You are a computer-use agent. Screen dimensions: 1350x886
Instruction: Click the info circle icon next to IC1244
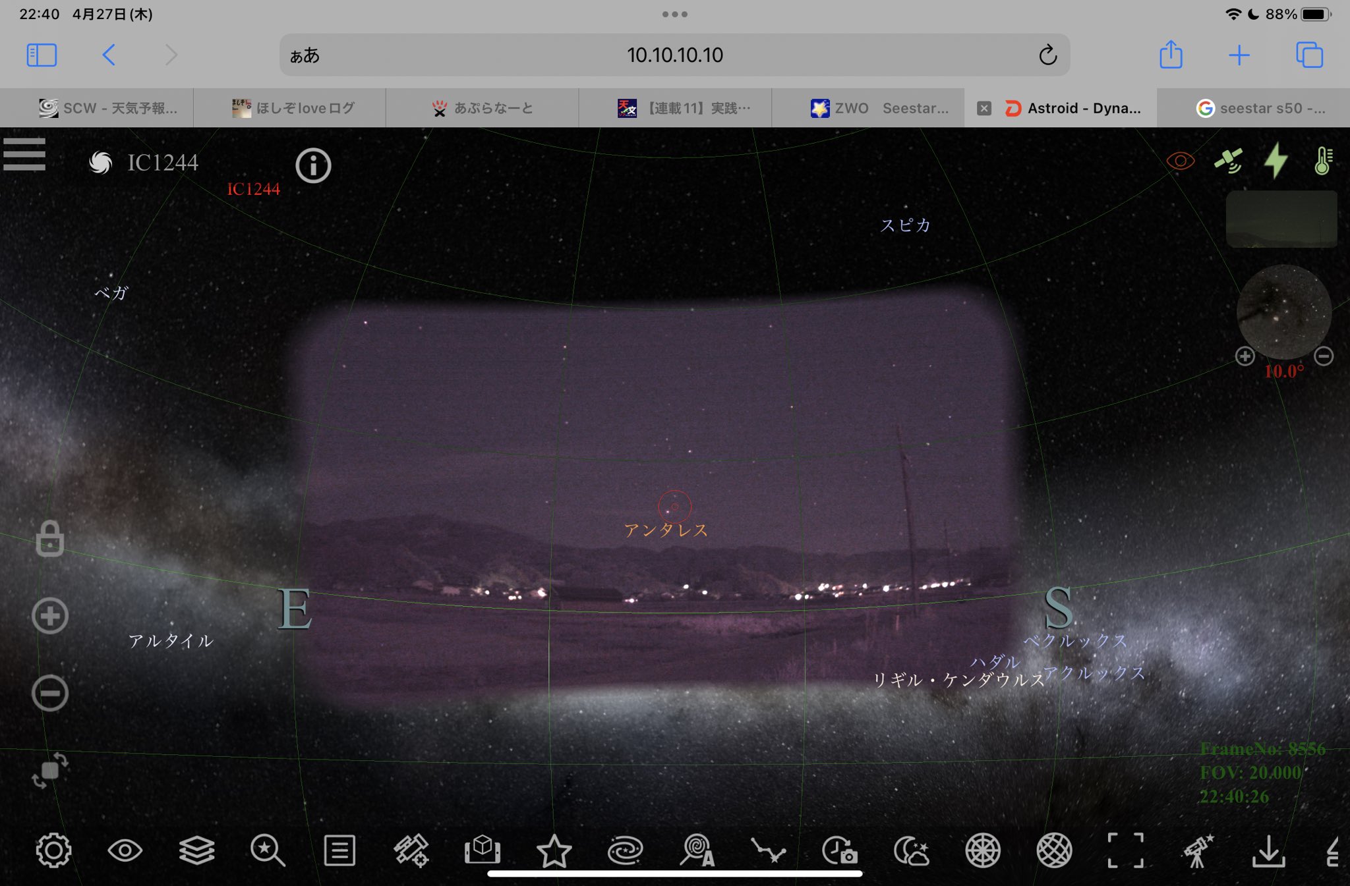point(313,165)
